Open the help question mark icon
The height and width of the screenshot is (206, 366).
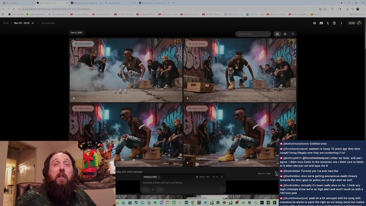click(x=334, y=23)
